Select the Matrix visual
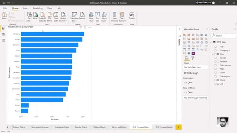Screen dimensions: 237x133 coord(193,50)
